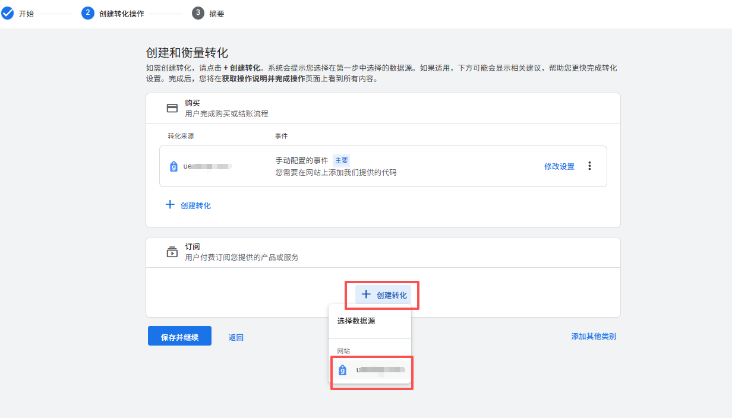The height and width of the screenshot is (418, 732).
Task: Select the website data source in popup
Action: (371, 370)
